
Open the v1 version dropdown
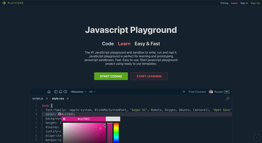[x=92, y=92]
